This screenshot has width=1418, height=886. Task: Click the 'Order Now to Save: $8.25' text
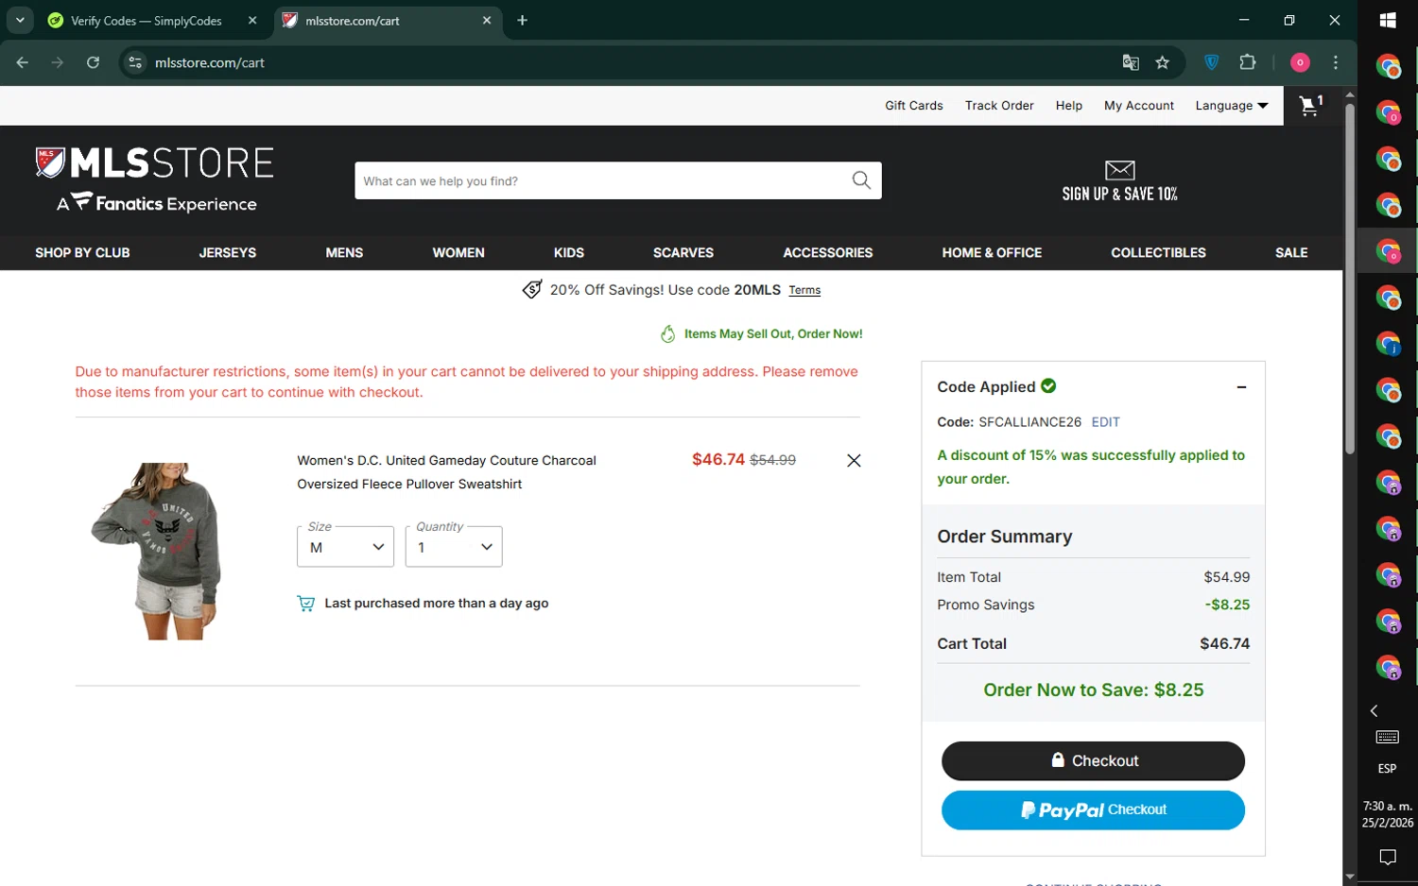pos(1093,690)
